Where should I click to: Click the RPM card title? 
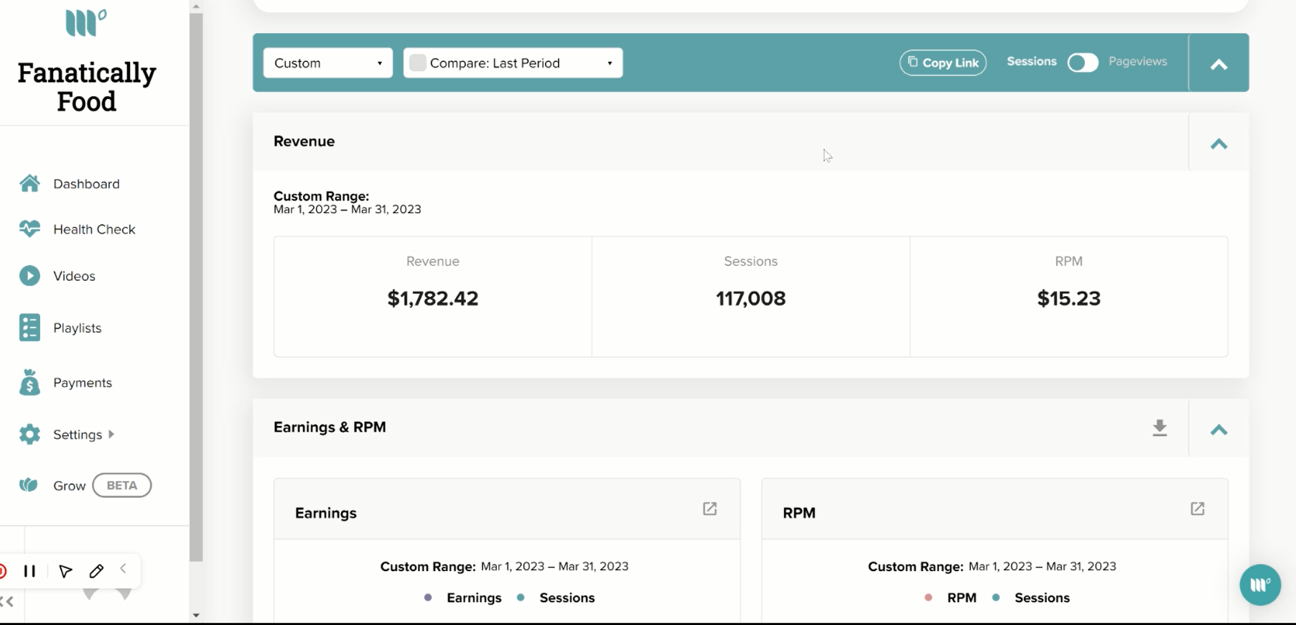pyautogui.click(x=799, y=513)
